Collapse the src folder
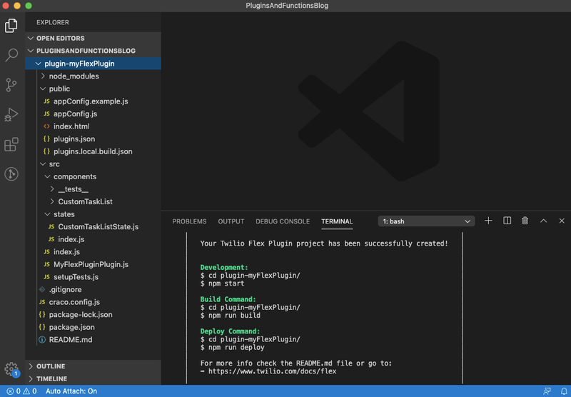 click(93, 164)
